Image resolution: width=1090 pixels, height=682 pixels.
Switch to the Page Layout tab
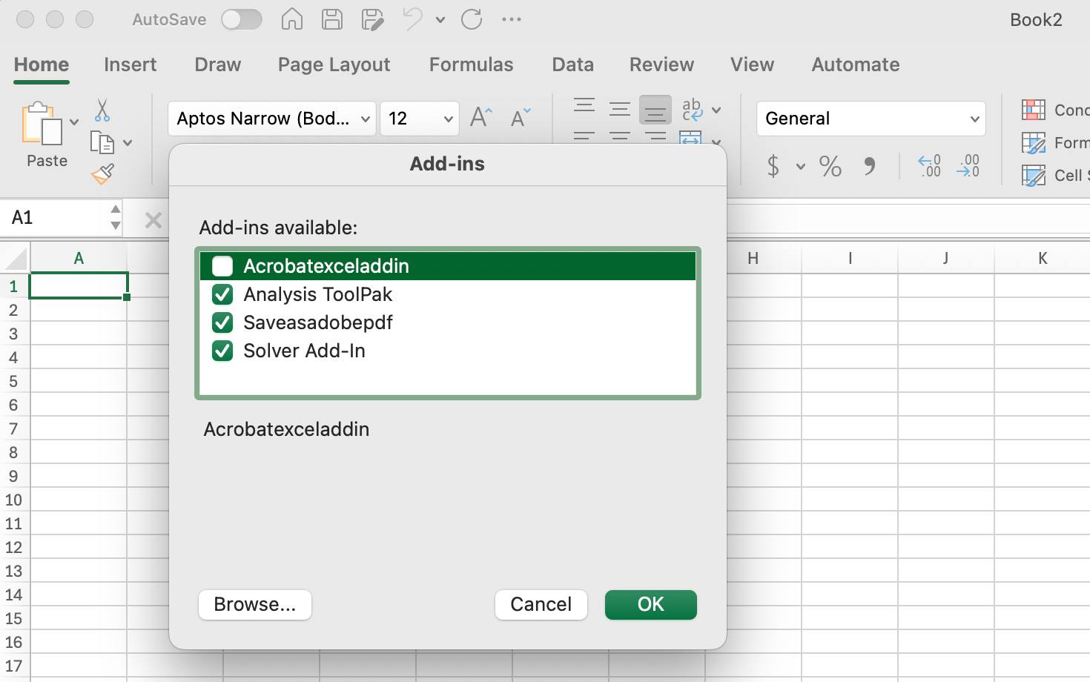coord(334,64)
